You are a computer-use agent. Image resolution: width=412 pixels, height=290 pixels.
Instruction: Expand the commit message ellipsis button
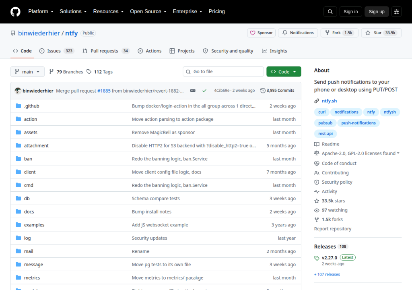pos(193,91)
